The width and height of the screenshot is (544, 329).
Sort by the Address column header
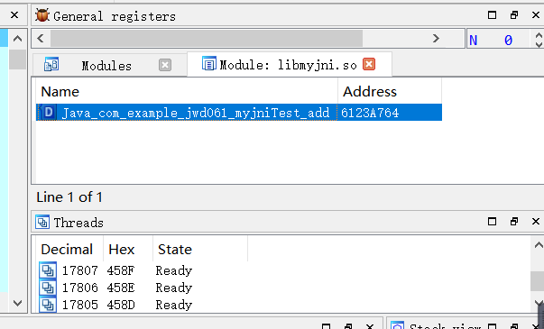(390, 92)
